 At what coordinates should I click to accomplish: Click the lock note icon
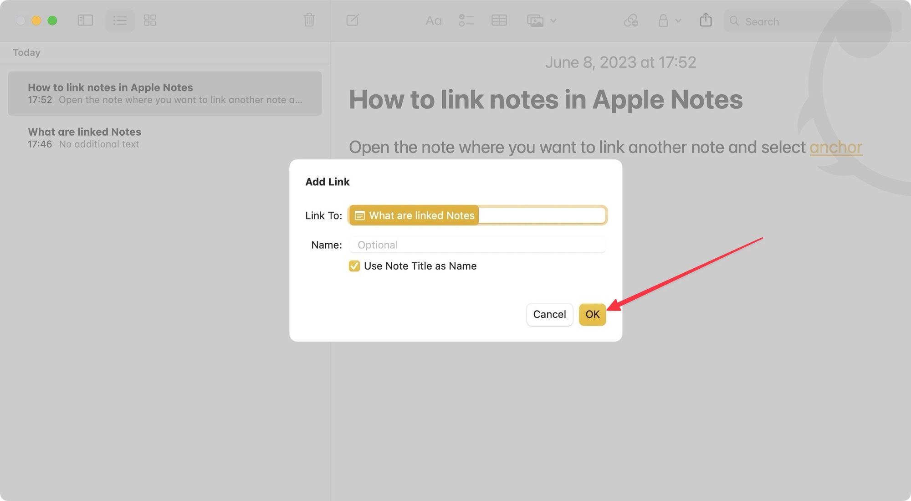(663, 20)
